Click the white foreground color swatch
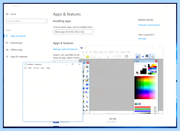The width and height of the screenshot is (180, 131). click(139, 67)
